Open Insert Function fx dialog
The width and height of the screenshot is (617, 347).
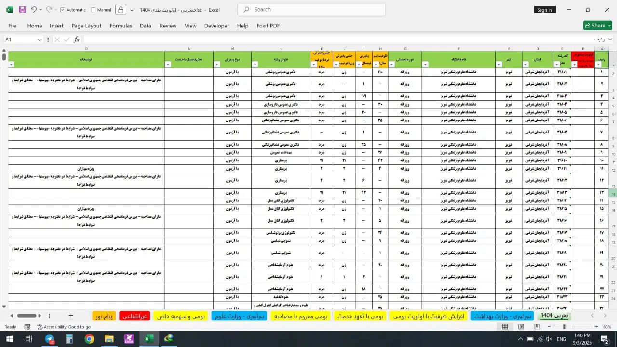coord(77,40)
